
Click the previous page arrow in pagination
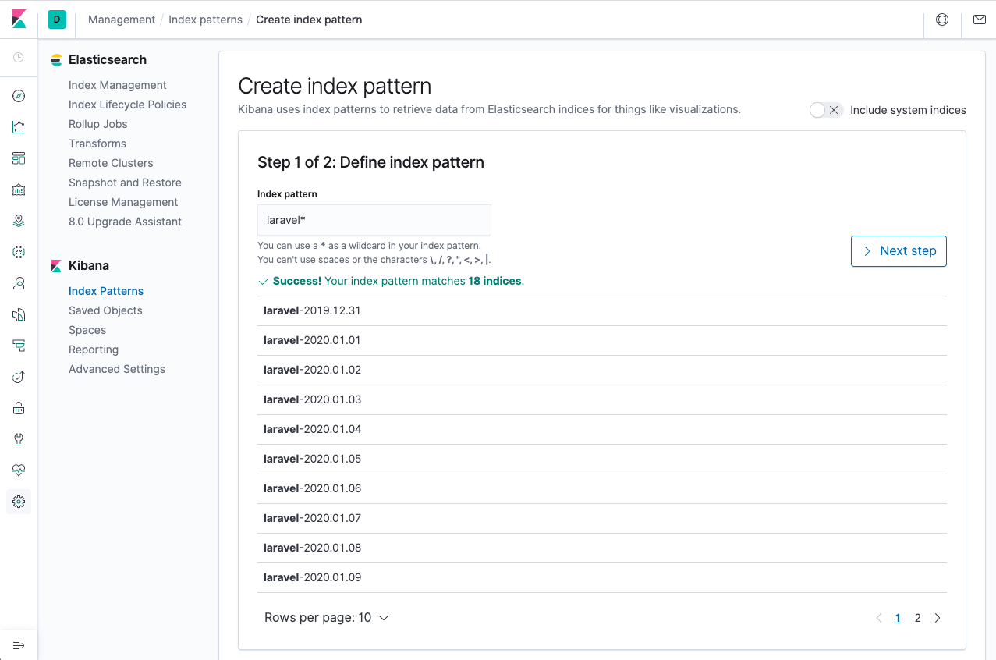[x=879, y=618]
